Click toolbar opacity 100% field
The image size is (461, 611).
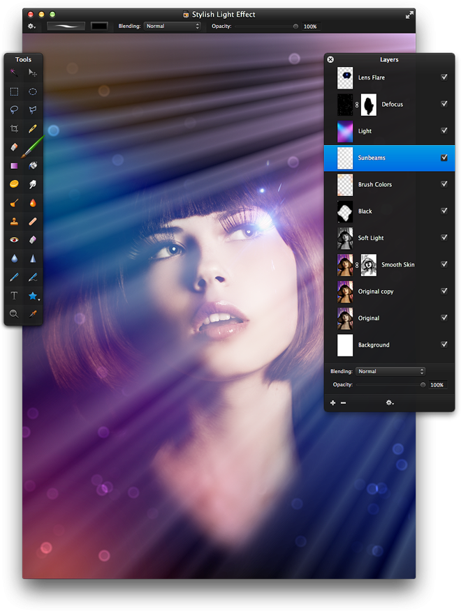(x=310, y=27)
